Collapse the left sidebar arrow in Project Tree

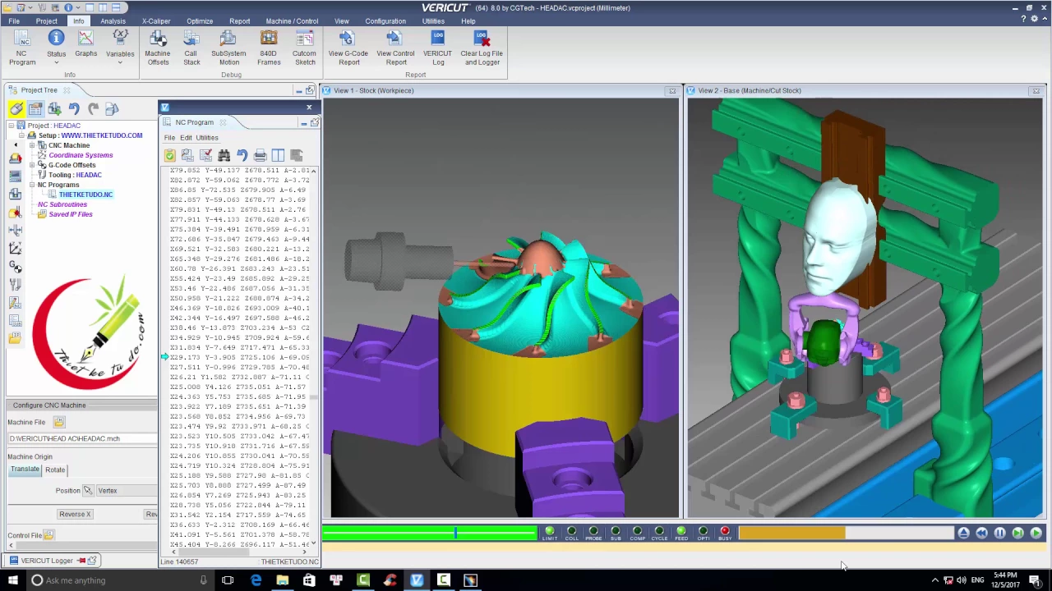[x=15, y=145]
